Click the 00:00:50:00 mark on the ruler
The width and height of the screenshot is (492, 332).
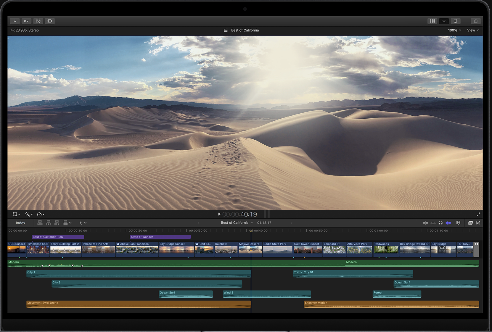point(307,231)
